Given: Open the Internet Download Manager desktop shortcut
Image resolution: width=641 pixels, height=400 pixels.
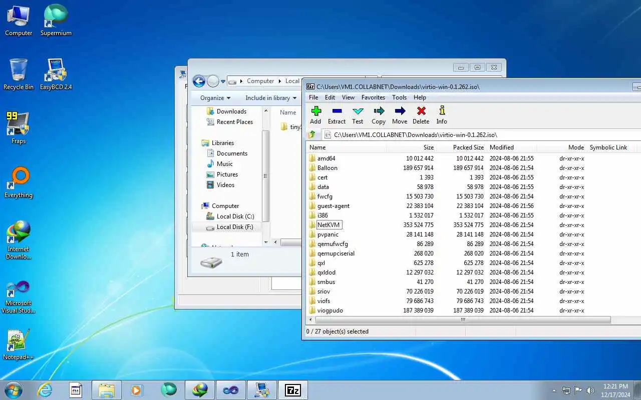Looking at the screenshot, I should point(19,240).
